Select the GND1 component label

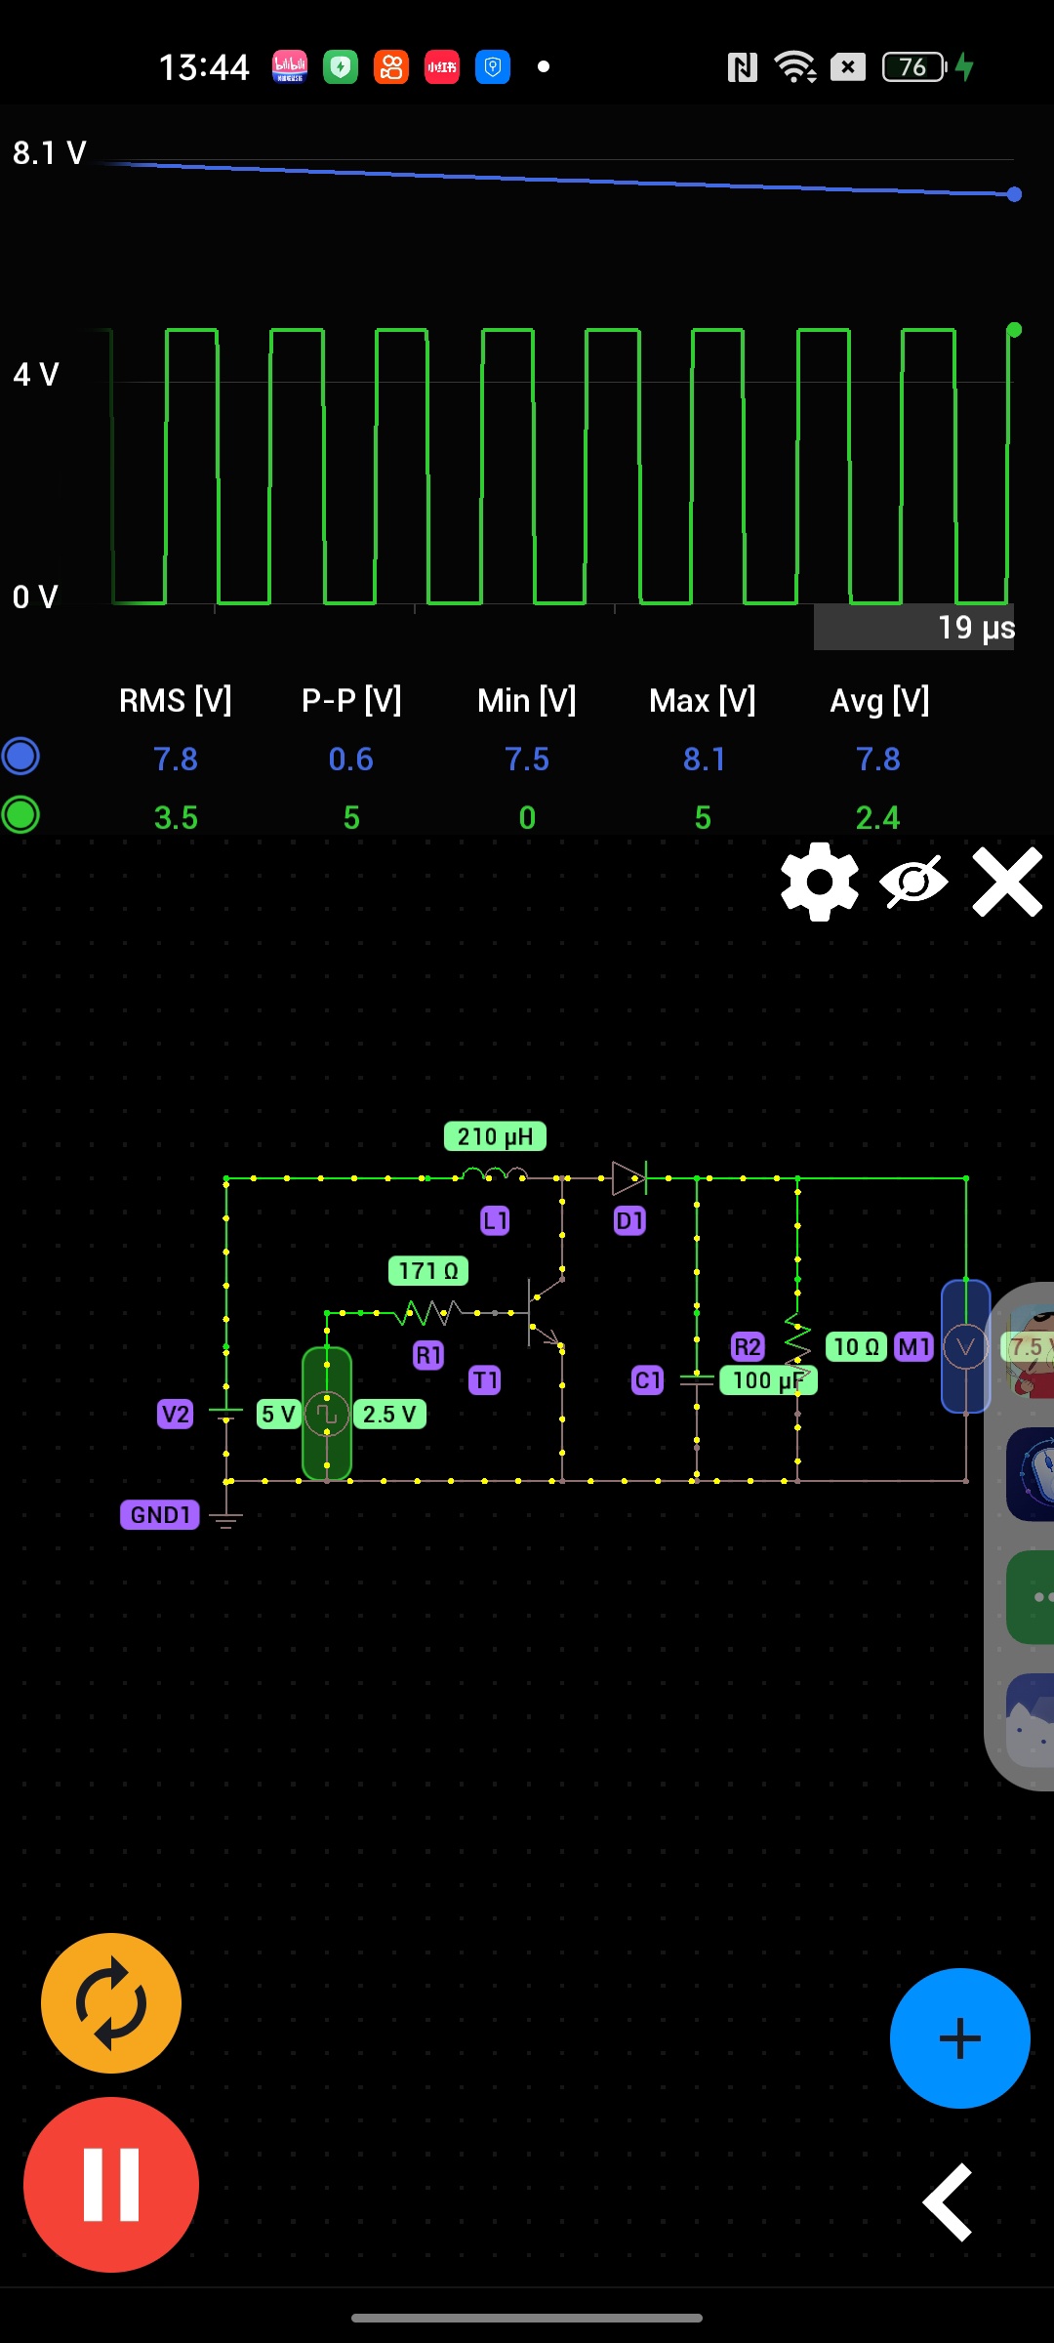(160, 1515)
